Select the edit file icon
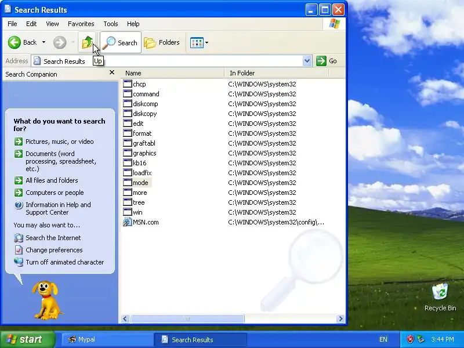 click(x=128, y=123)
